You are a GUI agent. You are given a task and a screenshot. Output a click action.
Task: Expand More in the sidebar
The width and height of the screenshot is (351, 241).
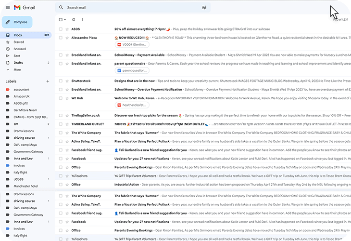tap(17, 70)
